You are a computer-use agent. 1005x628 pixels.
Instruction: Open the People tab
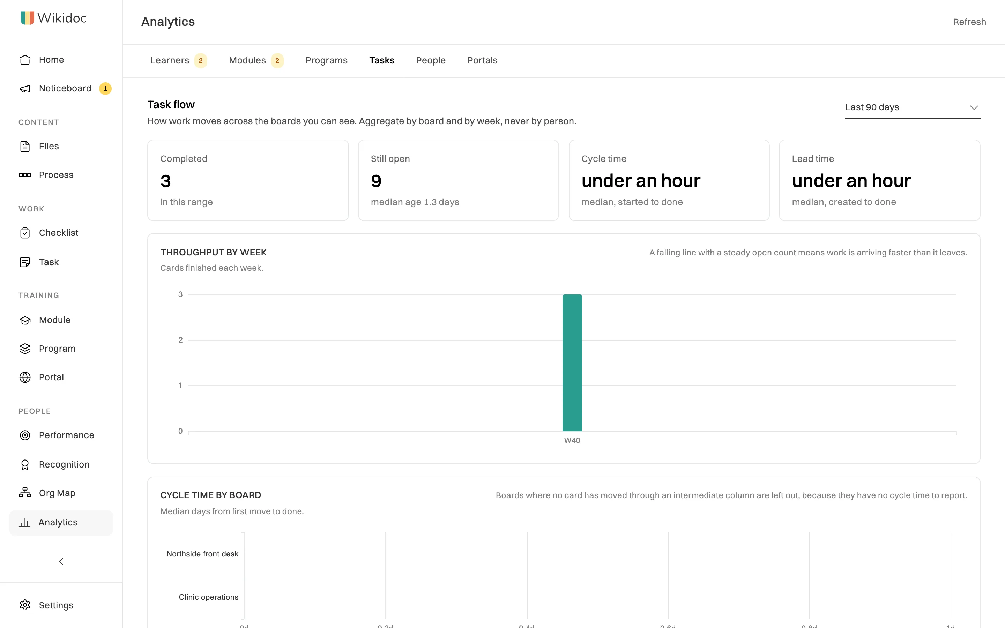click(431, 61)
